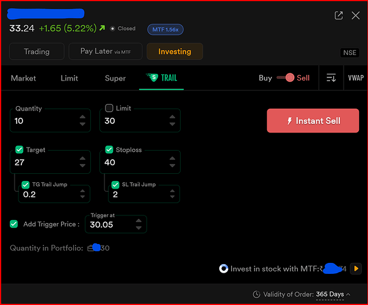Open order window in popout
368x305 pixels.
pos(339,16)
